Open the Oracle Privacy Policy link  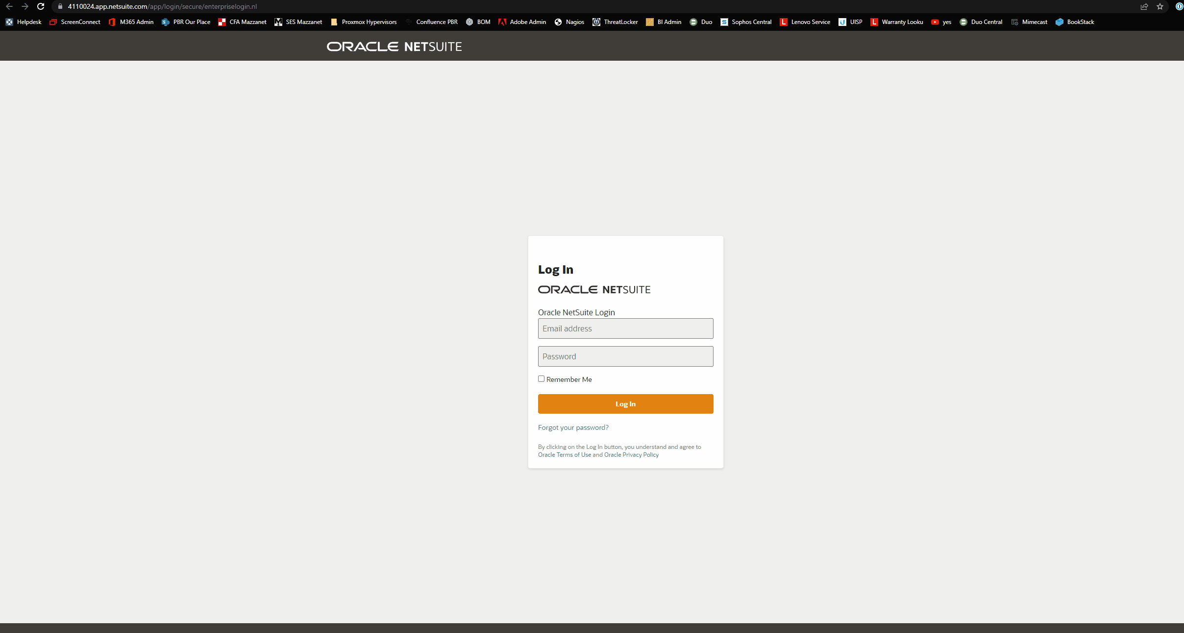631,455
